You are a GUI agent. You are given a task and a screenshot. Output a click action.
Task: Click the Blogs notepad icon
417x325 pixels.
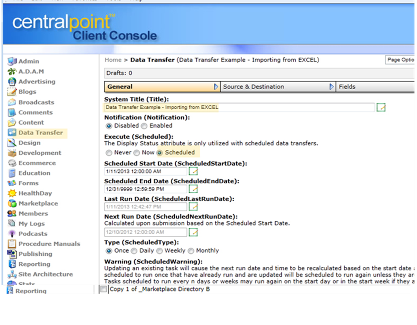coord(12,92)
